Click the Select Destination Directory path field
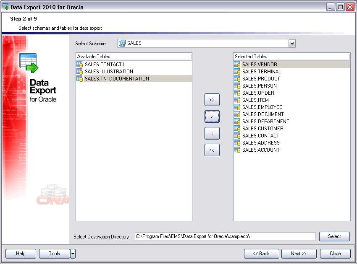Image resolution: width=357 pixels, height=264 pixels. (x=225, y=236)
